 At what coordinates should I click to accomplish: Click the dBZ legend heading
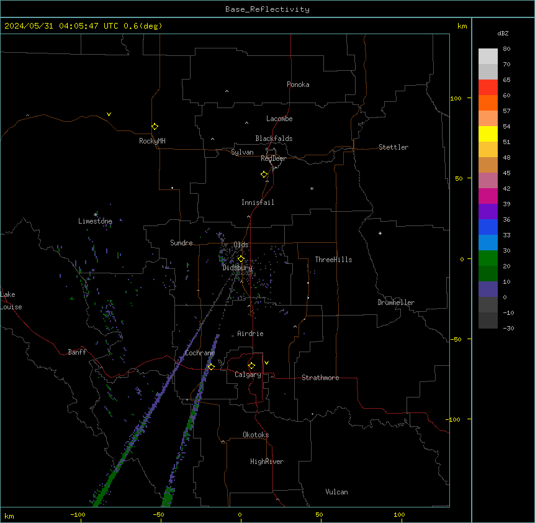(x=503, y=33)
